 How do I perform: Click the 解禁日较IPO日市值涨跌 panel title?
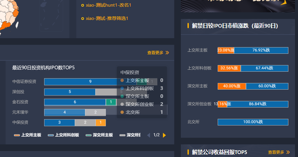pyautogui.click(x=235, y=26)
